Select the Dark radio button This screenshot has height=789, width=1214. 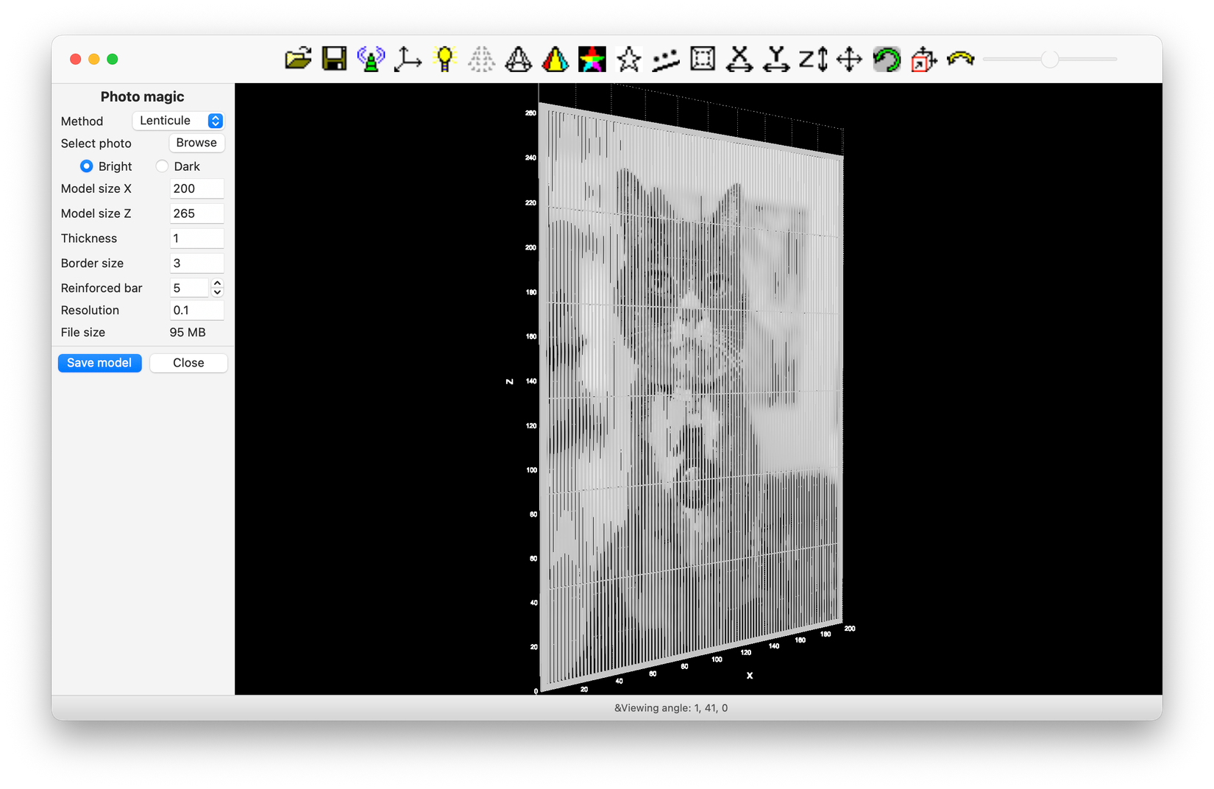(x=162, y=166)
